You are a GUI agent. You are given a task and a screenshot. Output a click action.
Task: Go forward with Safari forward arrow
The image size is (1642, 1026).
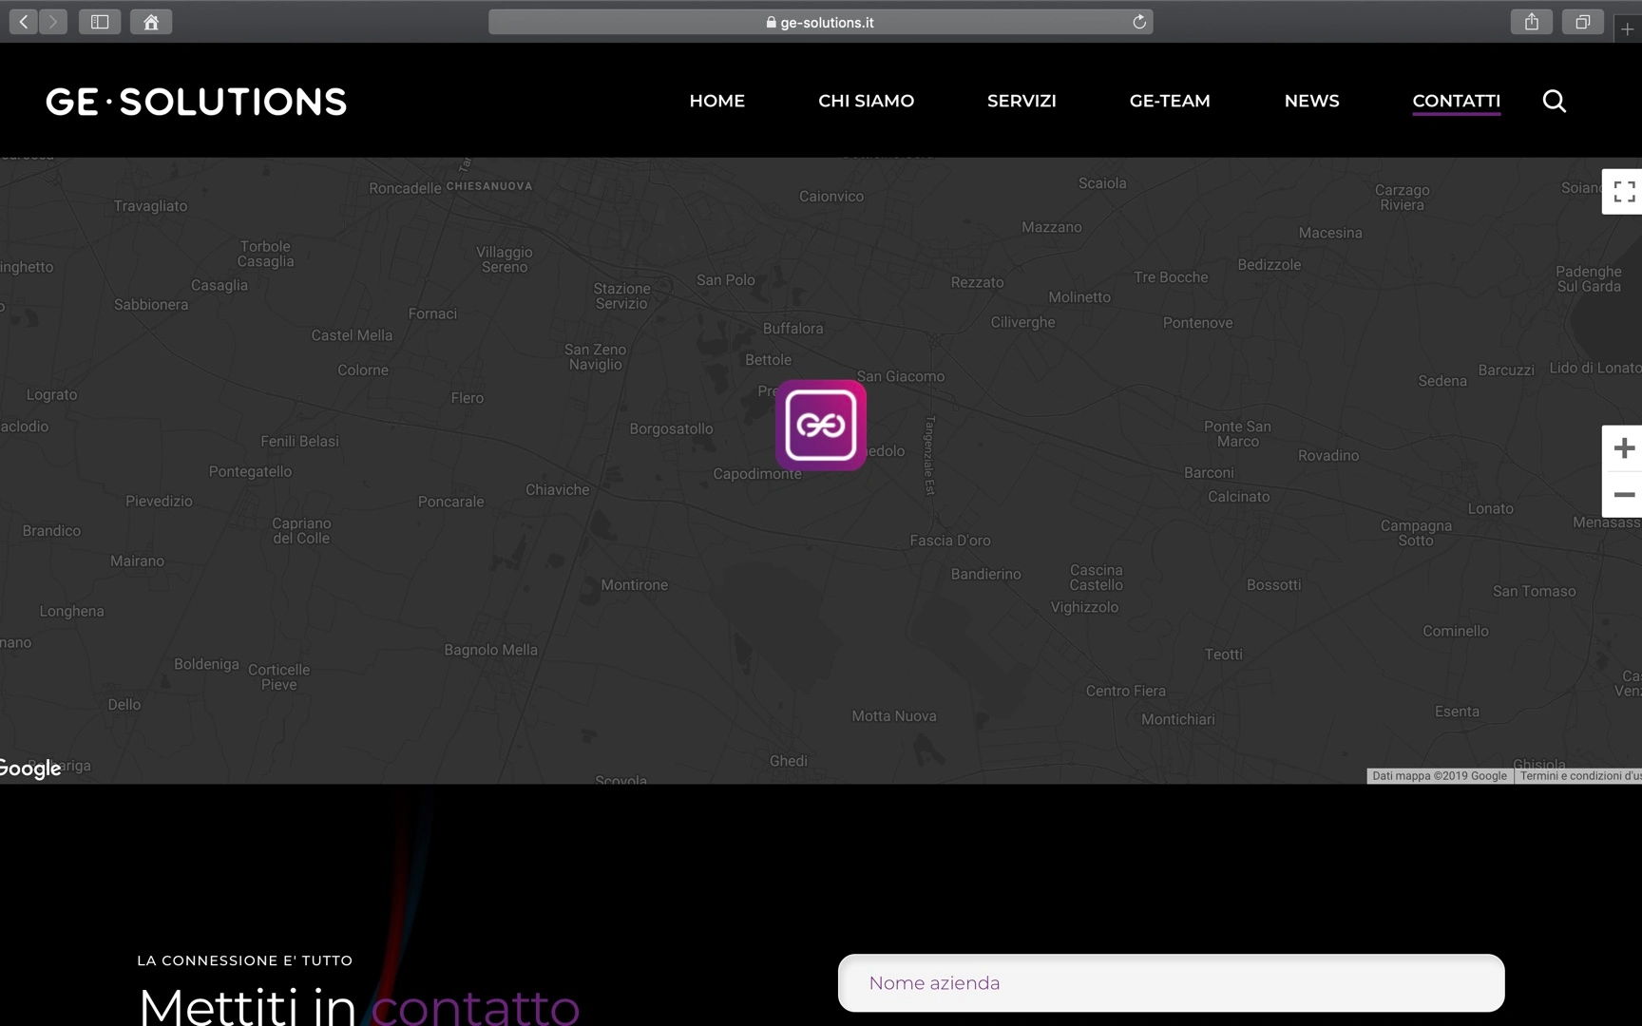(53, 22)
